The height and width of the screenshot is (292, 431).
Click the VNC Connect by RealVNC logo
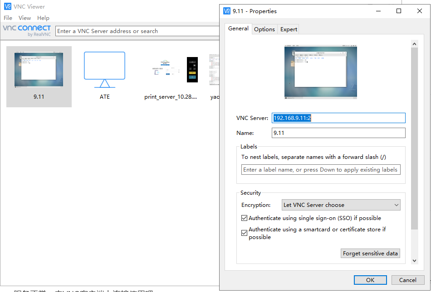tap(27, 30)
